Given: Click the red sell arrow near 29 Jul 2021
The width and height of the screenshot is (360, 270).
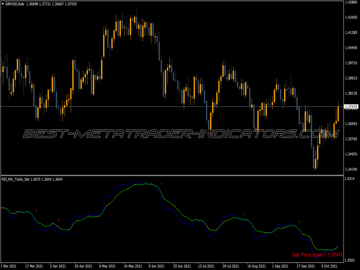Looking at the screenshot, I should point(244,214).
